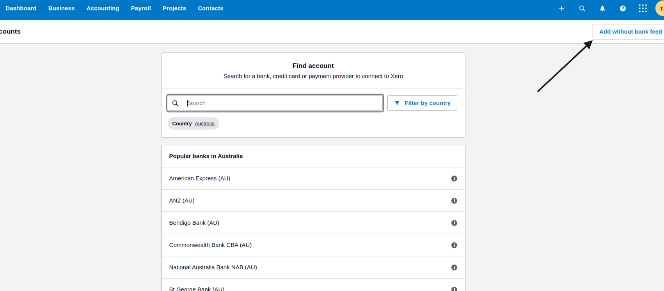Select American Express (AU) bank
Image resolution: width=664 pixels, height=291 pixels.
pos(313,178)
